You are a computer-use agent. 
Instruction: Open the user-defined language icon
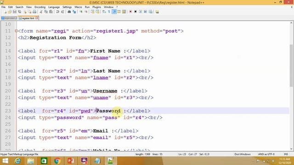(119, 12)
